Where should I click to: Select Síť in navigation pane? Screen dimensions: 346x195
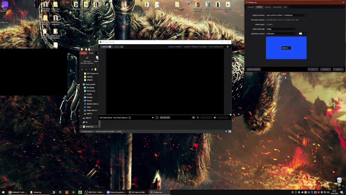[x=85, y=122]
